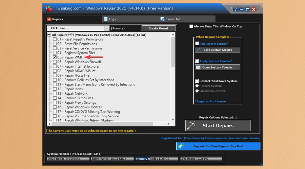Select Restart System radio button
The image size is (305, 169).
(197, 86)
